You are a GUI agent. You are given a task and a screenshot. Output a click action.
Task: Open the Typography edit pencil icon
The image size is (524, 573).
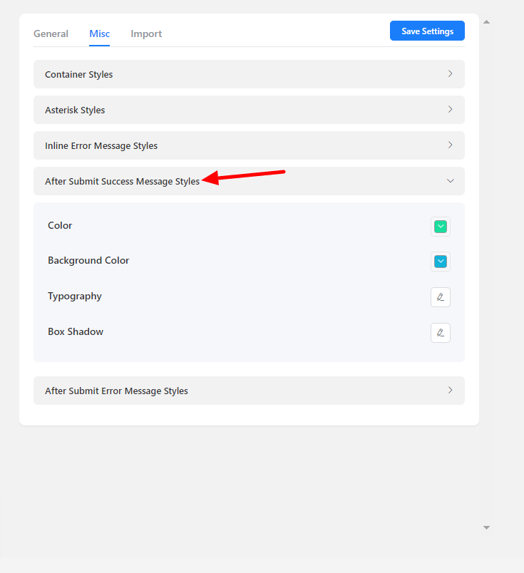(441, 297)
